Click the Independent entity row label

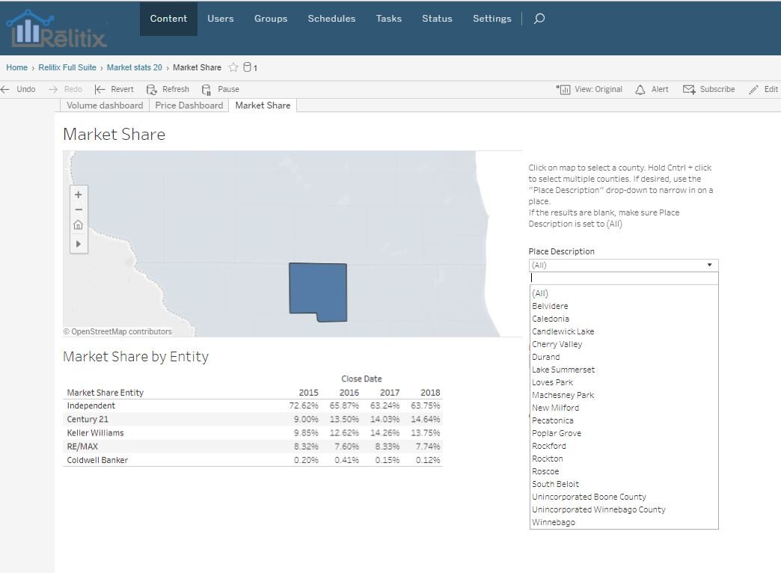pyautogui.click(x=91, y=405)
